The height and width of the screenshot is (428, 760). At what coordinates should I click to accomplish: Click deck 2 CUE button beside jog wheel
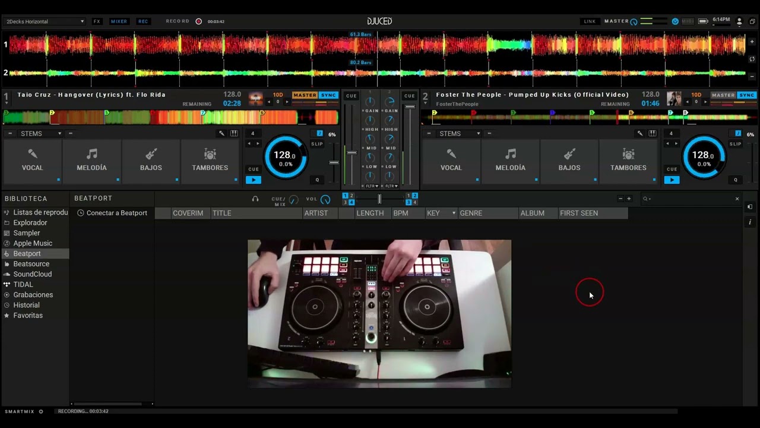(672, 169)
